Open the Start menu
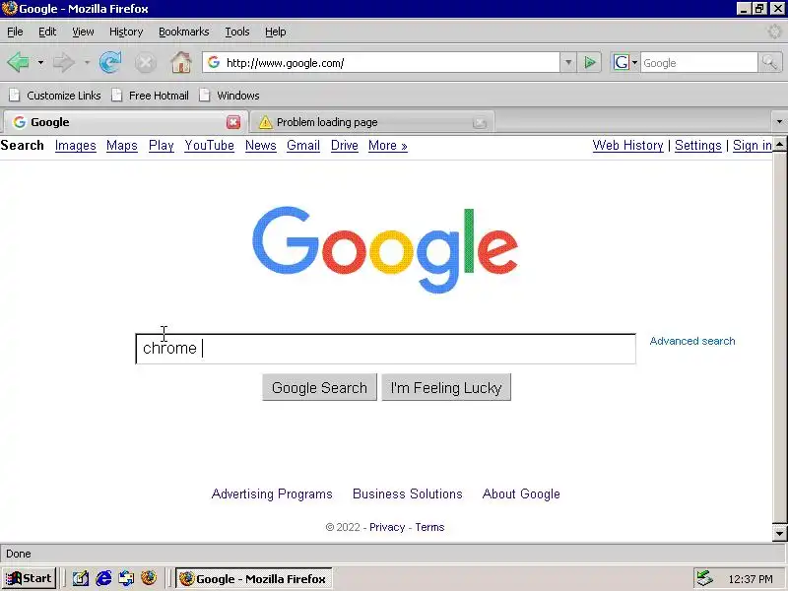788x591 pixels. point(29,578)
